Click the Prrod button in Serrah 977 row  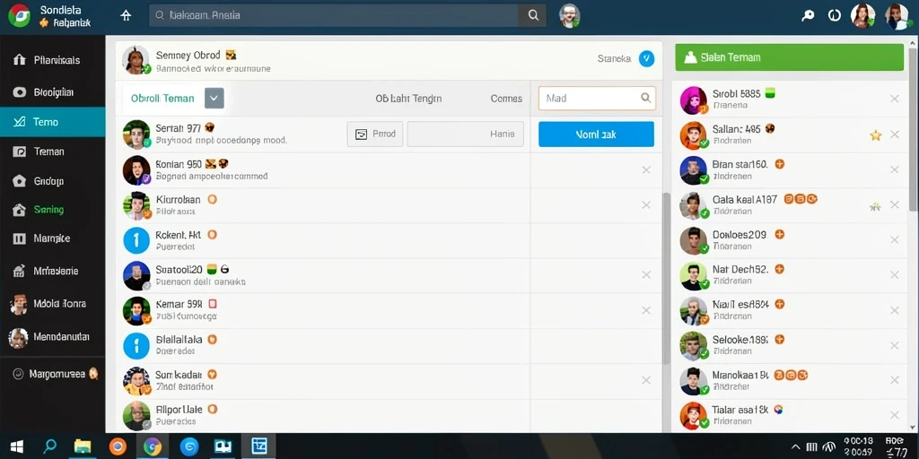coord(375,134)
